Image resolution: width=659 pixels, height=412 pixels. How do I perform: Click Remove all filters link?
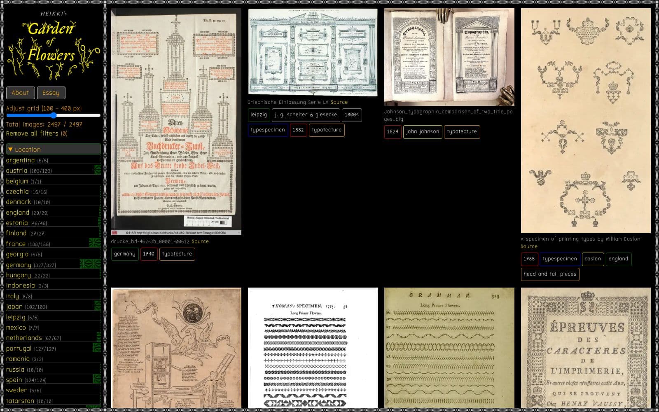[37, 133]
